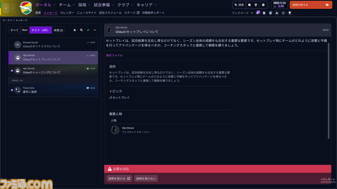Toggle the New message filter
Viewport: 337px width, 189px height.
(x=25, y=30)
